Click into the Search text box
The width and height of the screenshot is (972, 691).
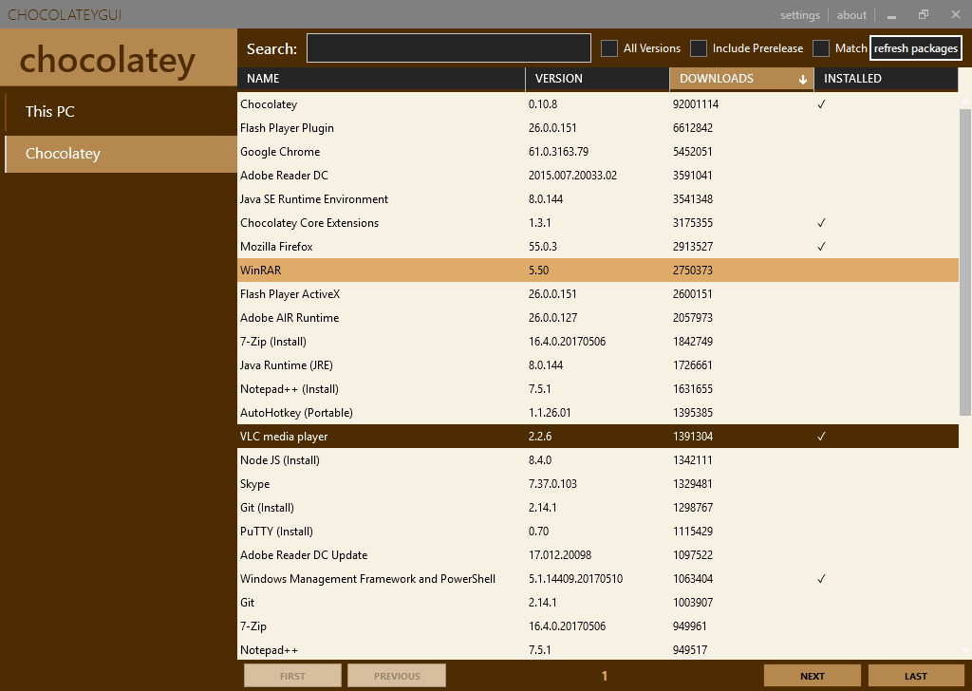[449, 48]
